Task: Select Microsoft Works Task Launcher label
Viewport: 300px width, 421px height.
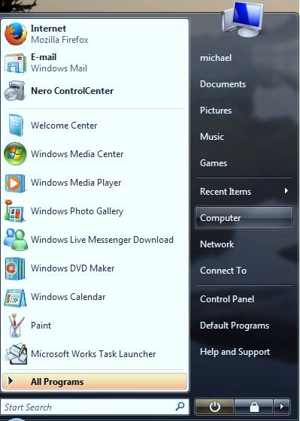Action: 93,354
